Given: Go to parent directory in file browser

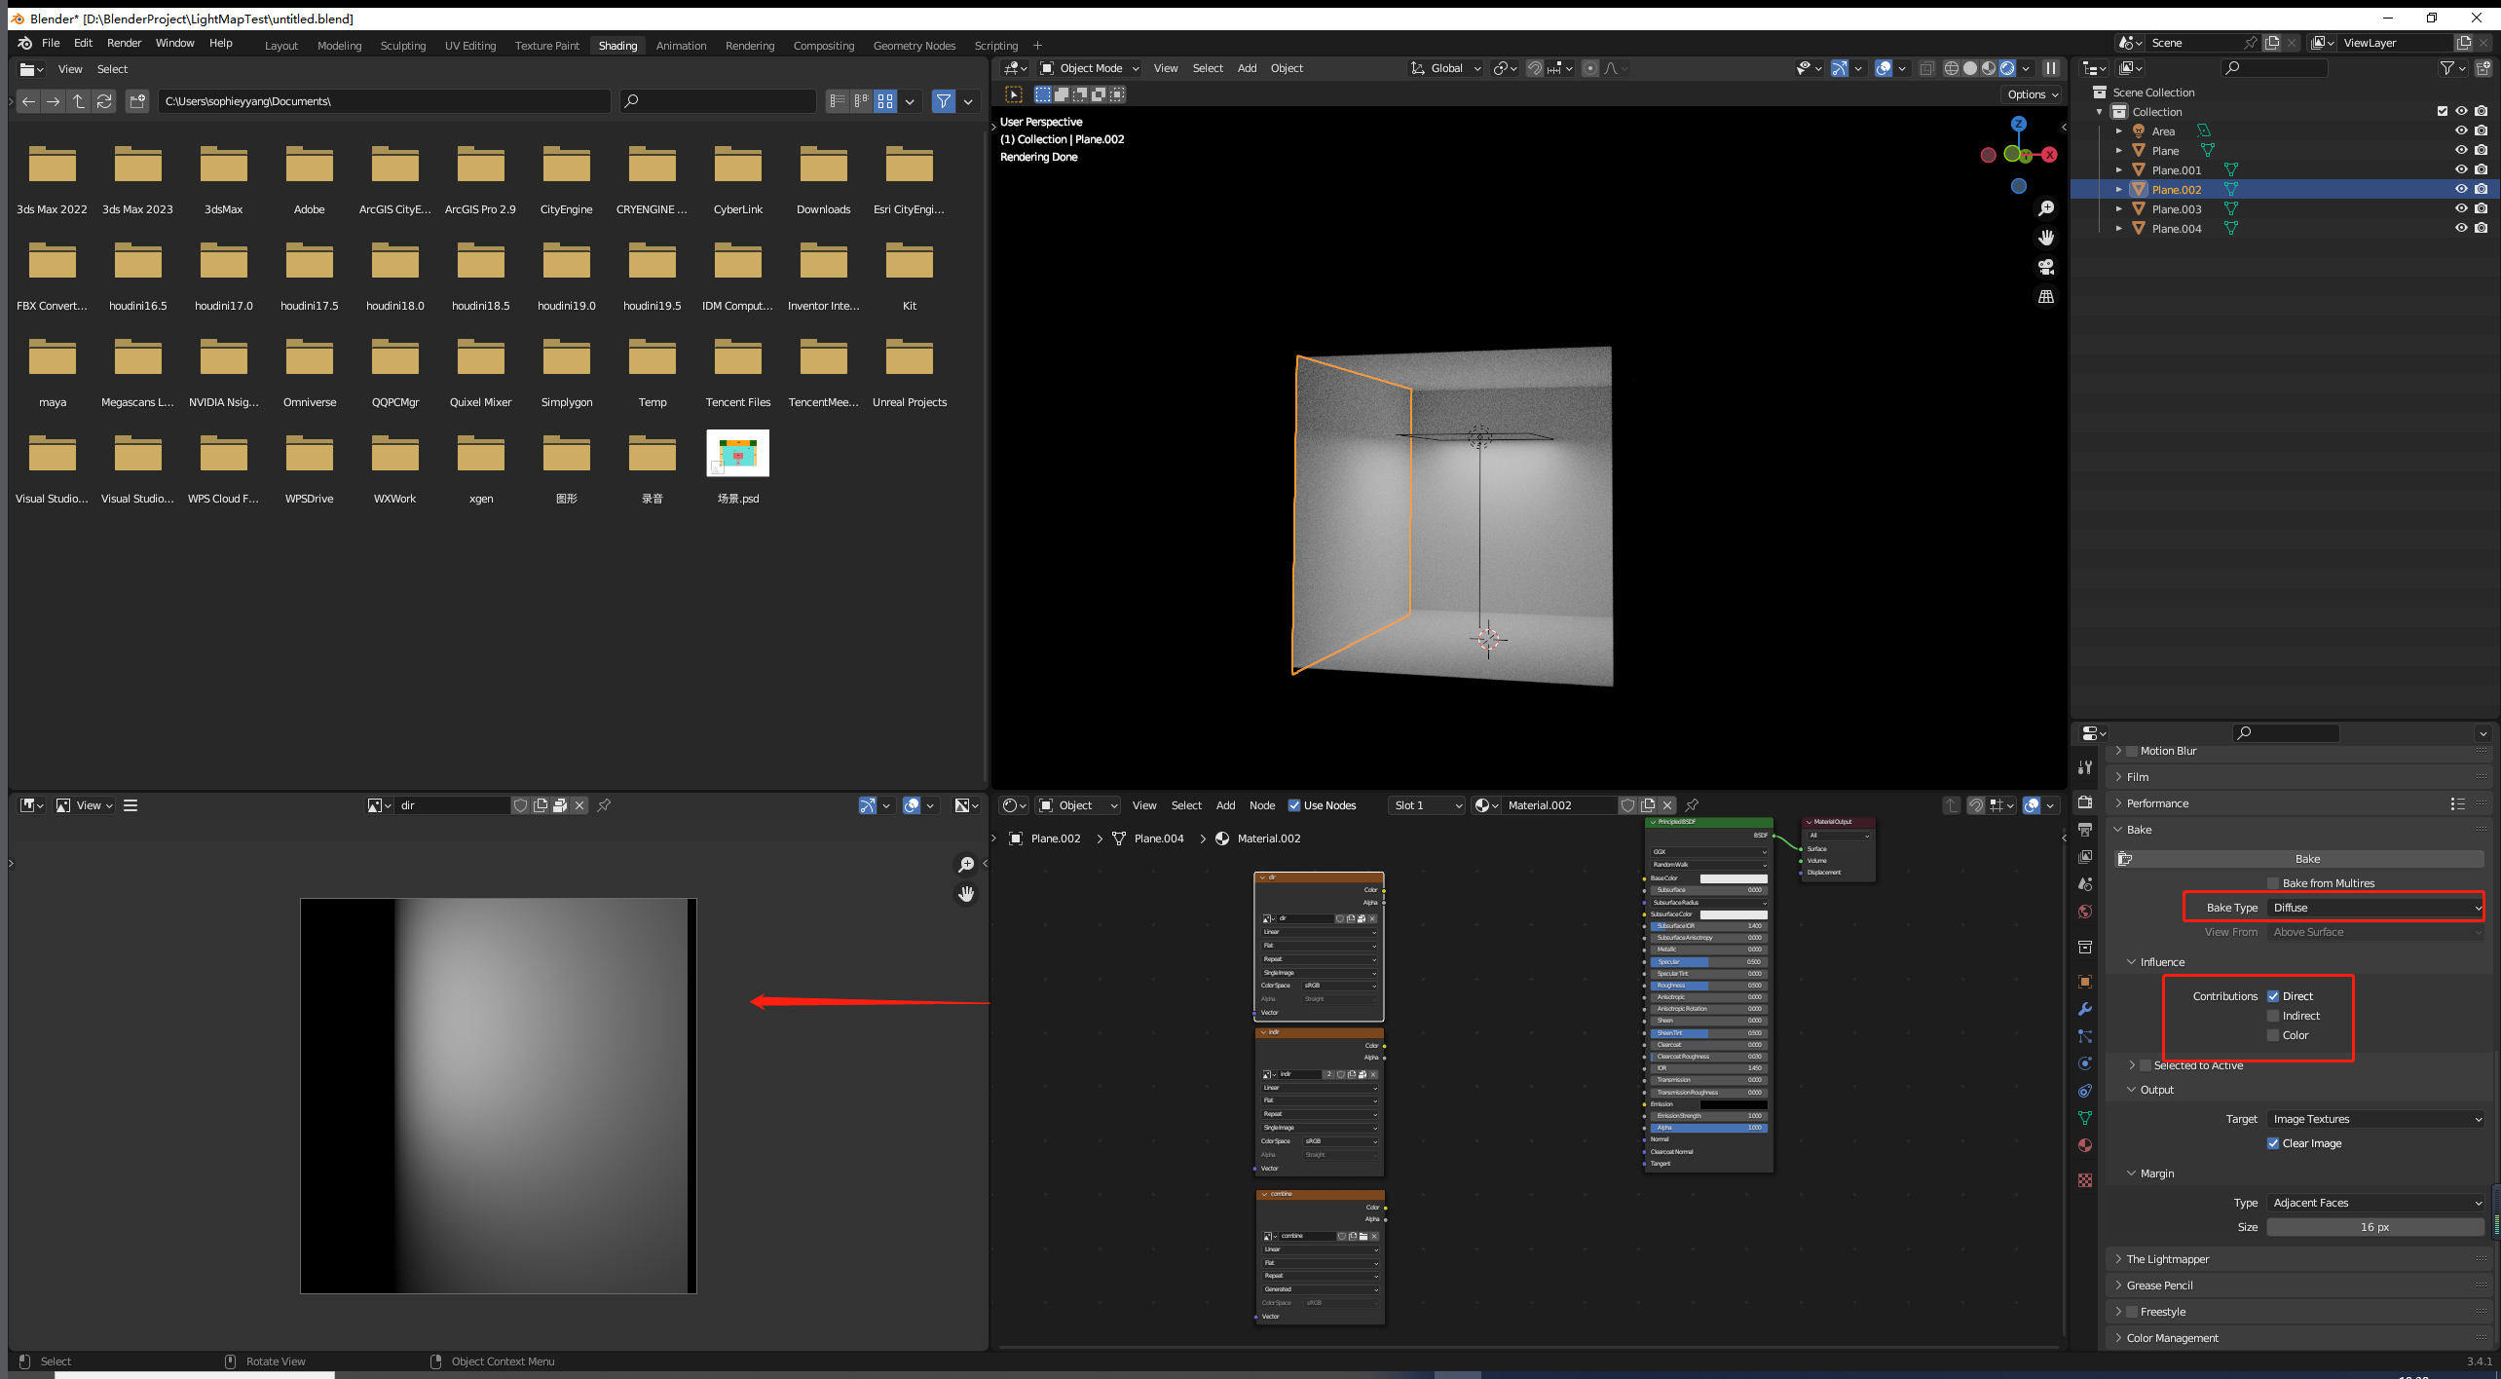Looking at the screenshot, I should point(79,101).
